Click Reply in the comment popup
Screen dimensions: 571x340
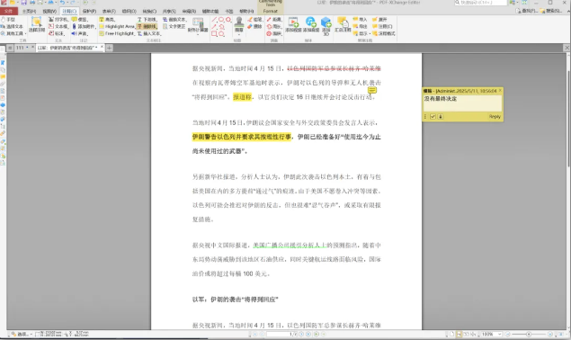[495, 117]
